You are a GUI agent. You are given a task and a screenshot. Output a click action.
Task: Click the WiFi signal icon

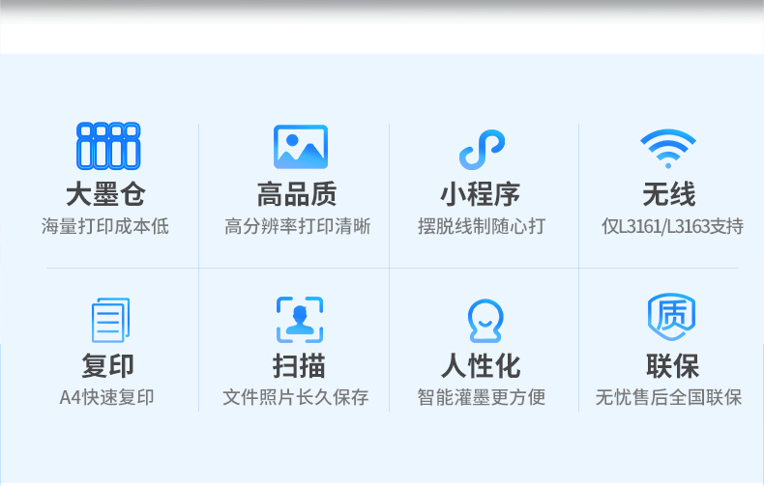(668, 149)
